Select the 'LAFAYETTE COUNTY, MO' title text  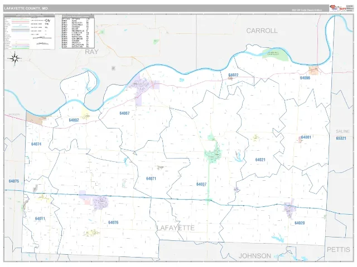tap(26, 8)
